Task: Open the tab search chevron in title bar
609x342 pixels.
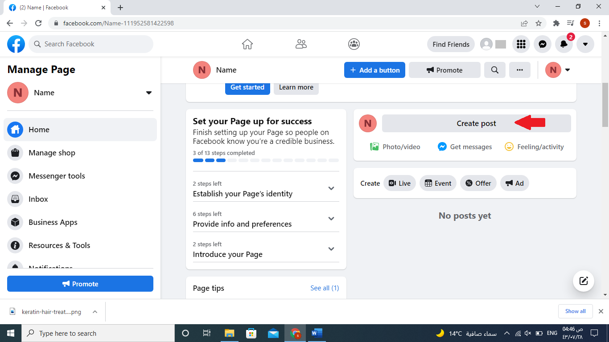Action: click(x=537, y=7)
